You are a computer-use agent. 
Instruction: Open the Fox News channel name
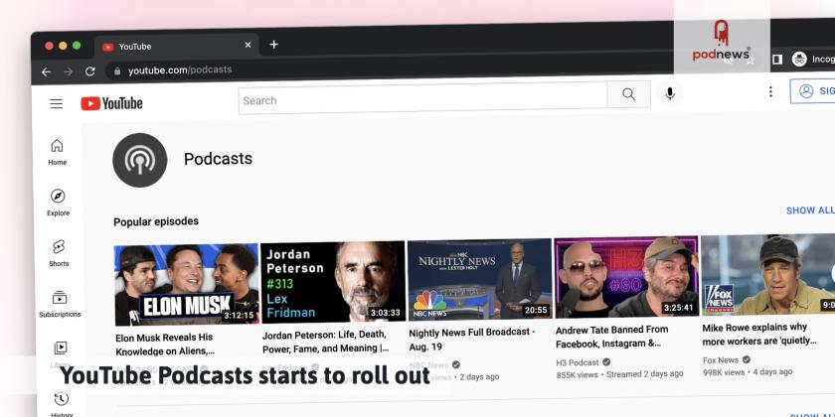(721, 360)
